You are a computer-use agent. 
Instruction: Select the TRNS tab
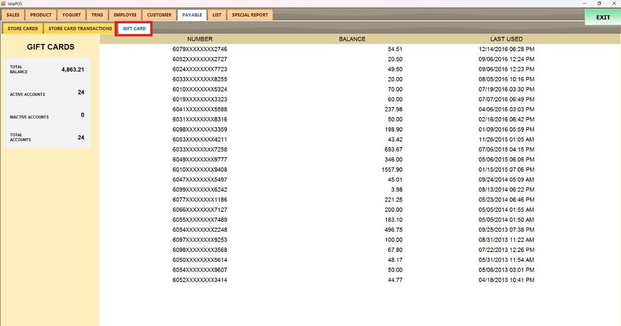[97, 15]
